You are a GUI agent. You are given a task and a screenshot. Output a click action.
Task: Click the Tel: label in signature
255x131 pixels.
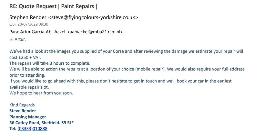pyautogui.click(x=13, y=128)
